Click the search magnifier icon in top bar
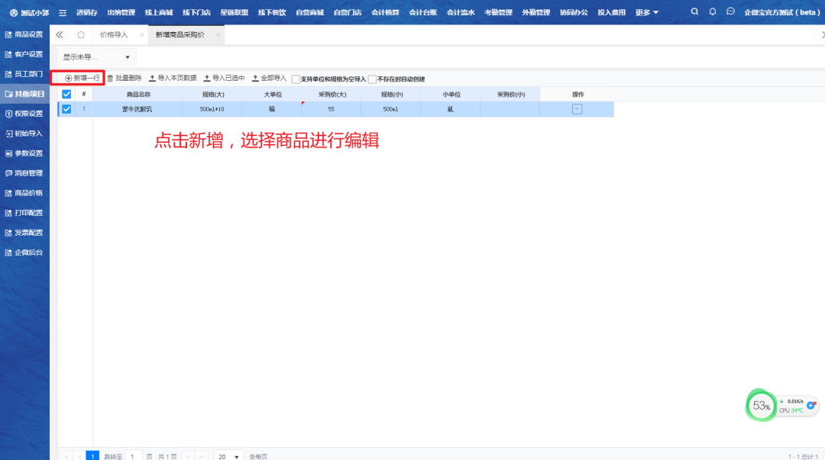Viewport: 825px width, 460px height. point(694,12)
